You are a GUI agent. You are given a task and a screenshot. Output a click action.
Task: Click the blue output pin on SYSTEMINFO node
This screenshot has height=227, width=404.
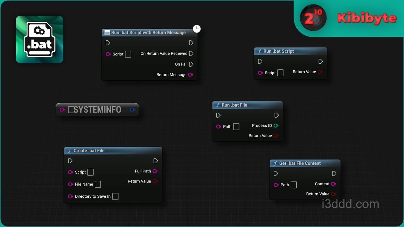132,110
